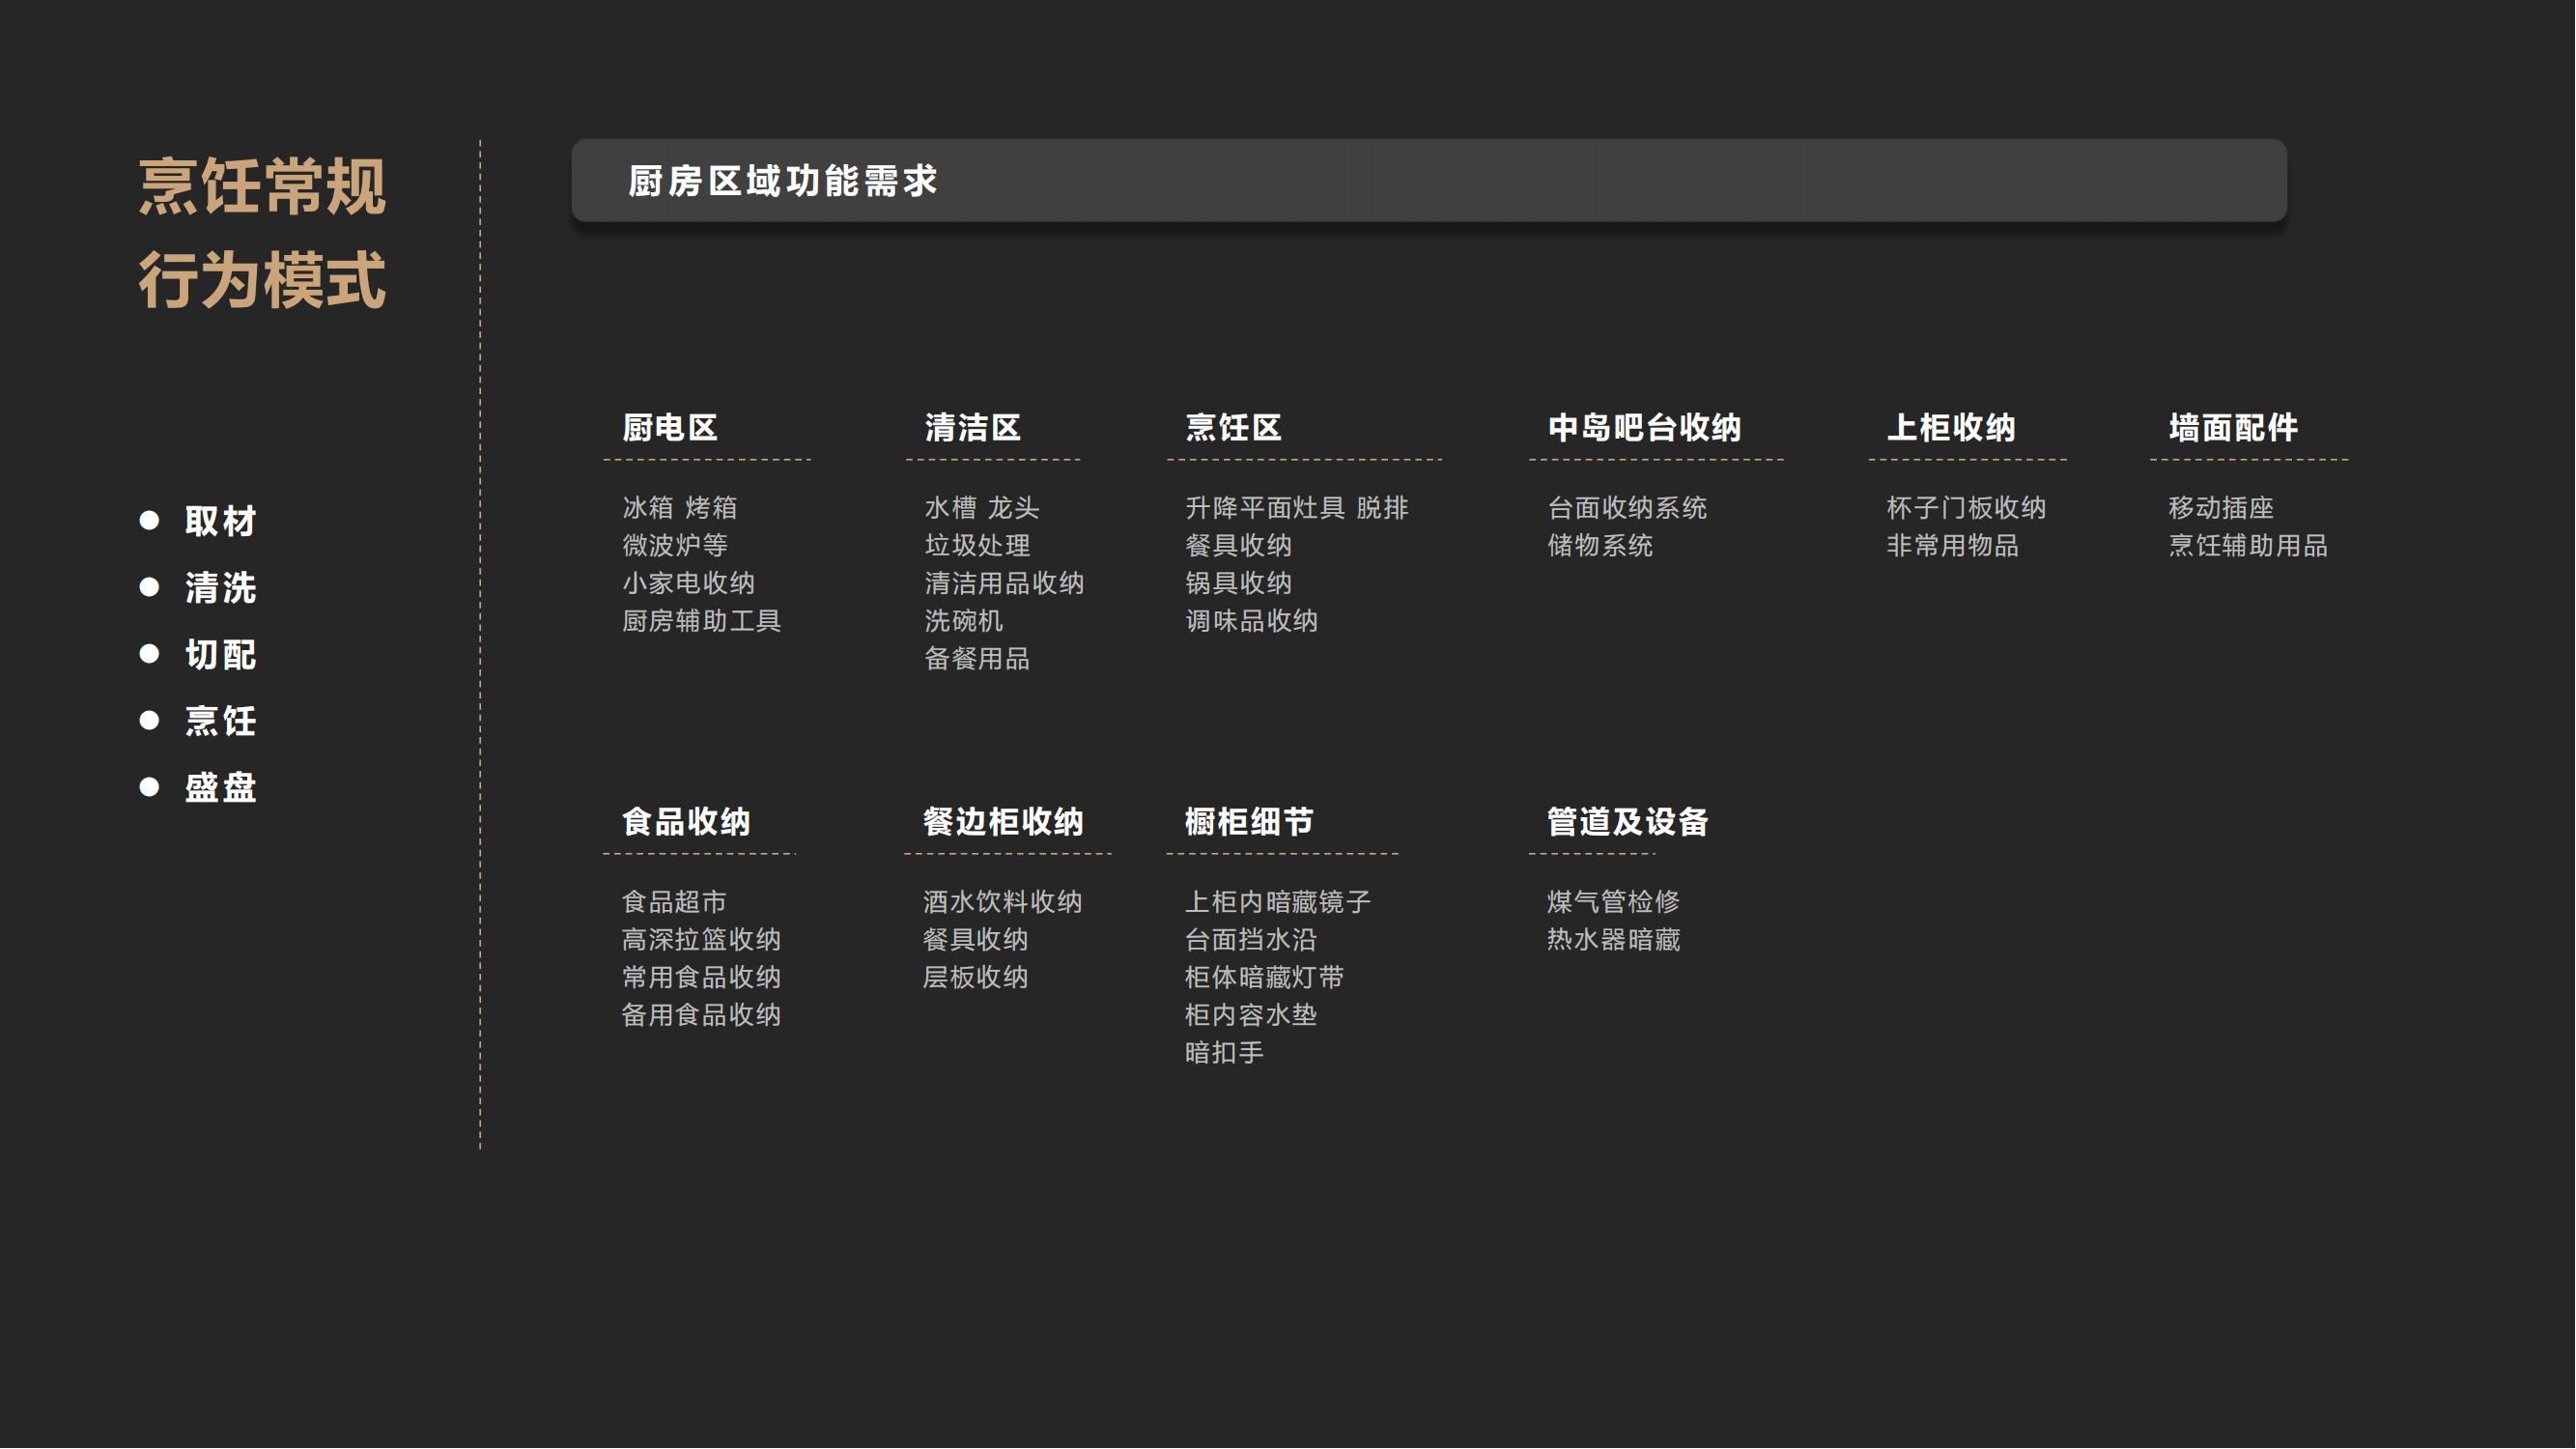The height and width of the screenshot is (1449, 2576).
Task: Click the bullet dot beside 盛盘
Action: click(x=149, y=787)
